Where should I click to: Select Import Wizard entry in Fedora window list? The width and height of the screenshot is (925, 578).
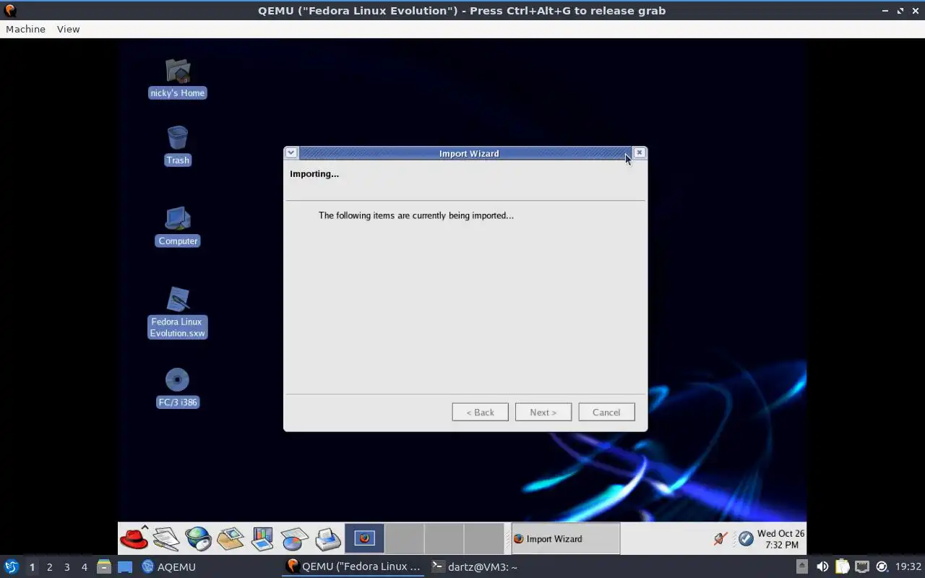coord(565,538)
